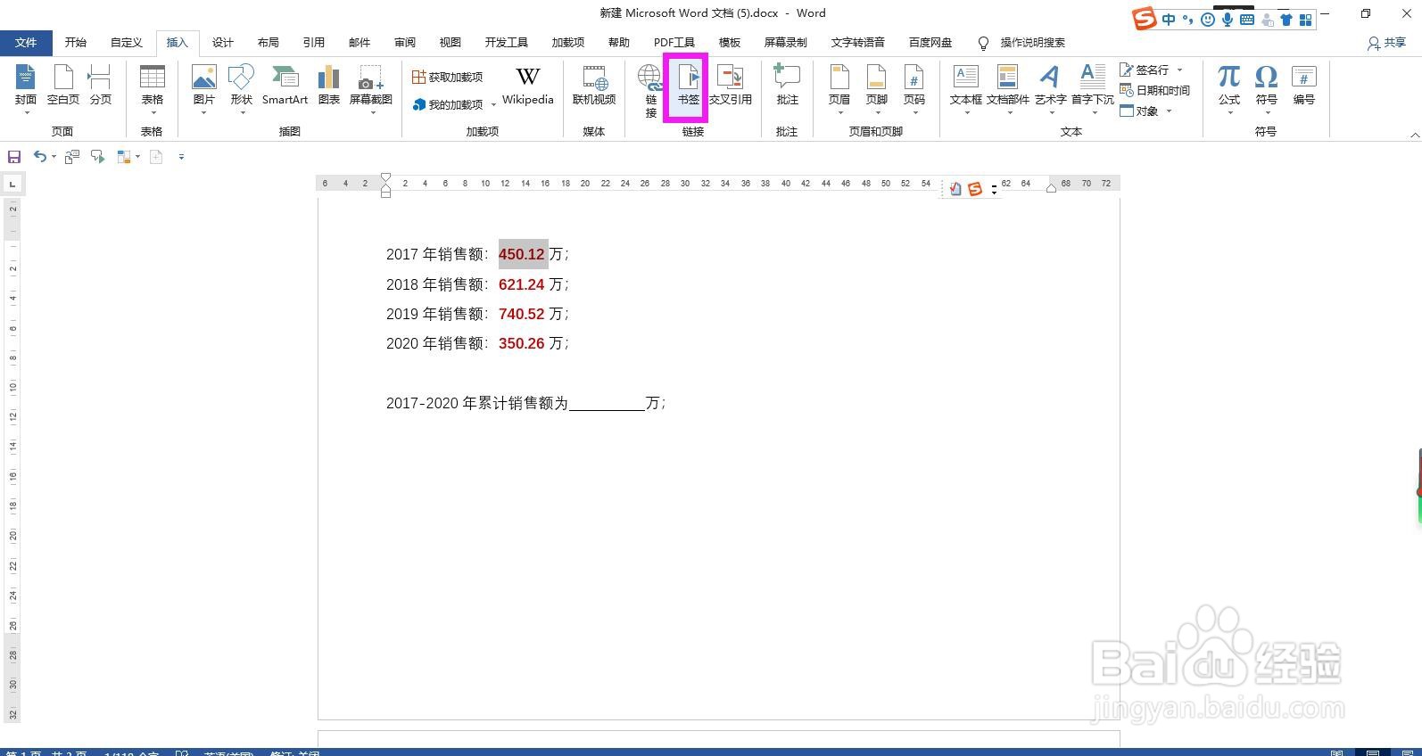Screen dimensions: 1422x756
Task: Switch to the 审阅 tab
Action: (x=405, y=43)
